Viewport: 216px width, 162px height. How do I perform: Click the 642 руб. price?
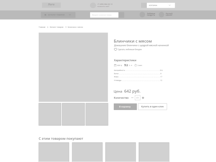(x=132, y=91)
